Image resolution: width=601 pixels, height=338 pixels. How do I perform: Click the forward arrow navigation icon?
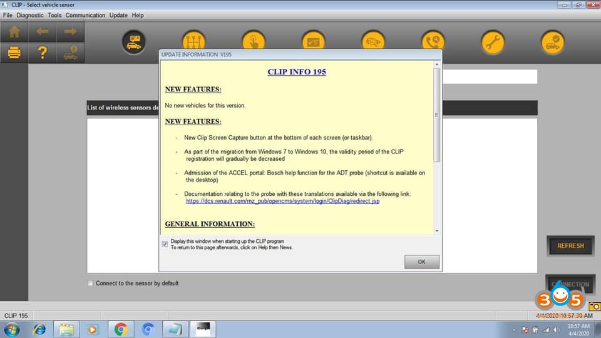click(x=70, y=31)
